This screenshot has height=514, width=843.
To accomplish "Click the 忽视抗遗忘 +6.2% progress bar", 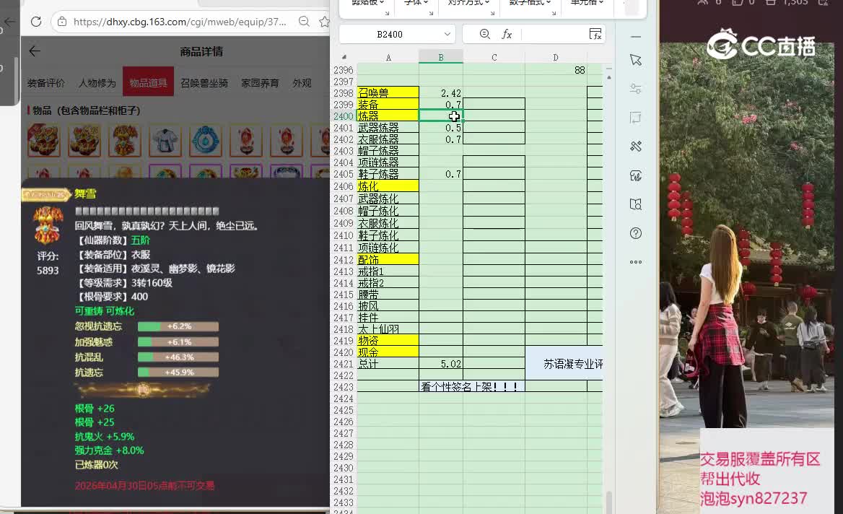I will click(x=178, y=326).
